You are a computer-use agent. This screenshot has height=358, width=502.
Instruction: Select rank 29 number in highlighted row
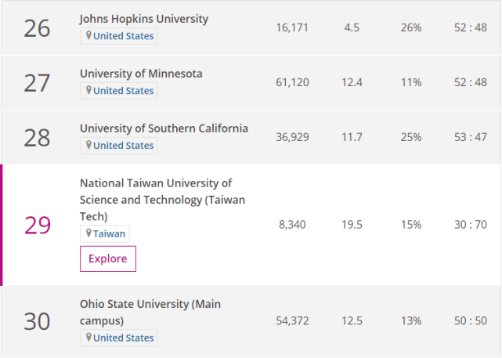coord(37,226)
